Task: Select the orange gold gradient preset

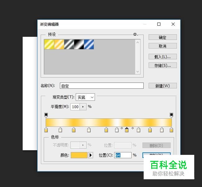Action: (x=59, y=44)
